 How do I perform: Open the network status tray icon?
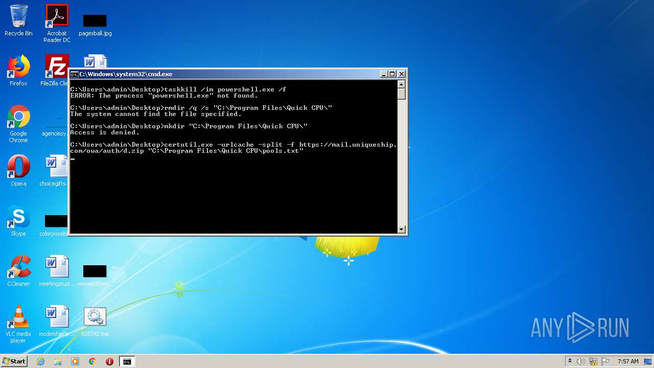(593, 361)
